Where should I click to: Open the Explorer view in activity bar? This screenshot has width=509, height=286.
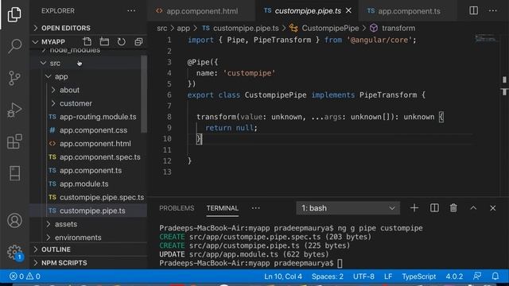pyautogui.click(x=14, y=14)
